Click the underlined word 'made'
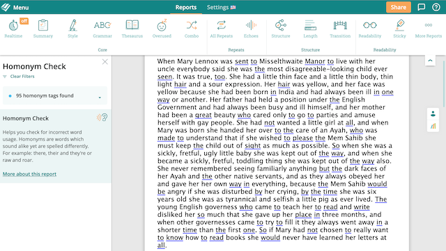The height and width of the screenshot is (251, 446). pyautogui.click(x=167, y=138)
